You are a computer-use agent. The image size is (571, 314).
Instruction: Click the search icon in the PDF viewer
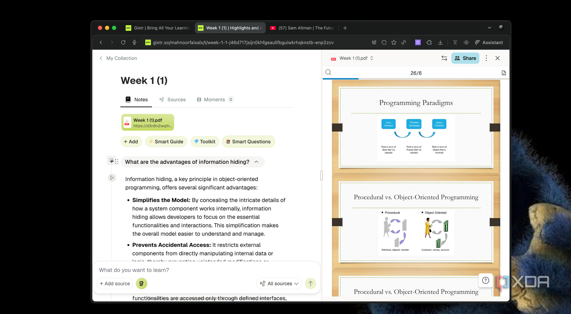pos(328,72)
